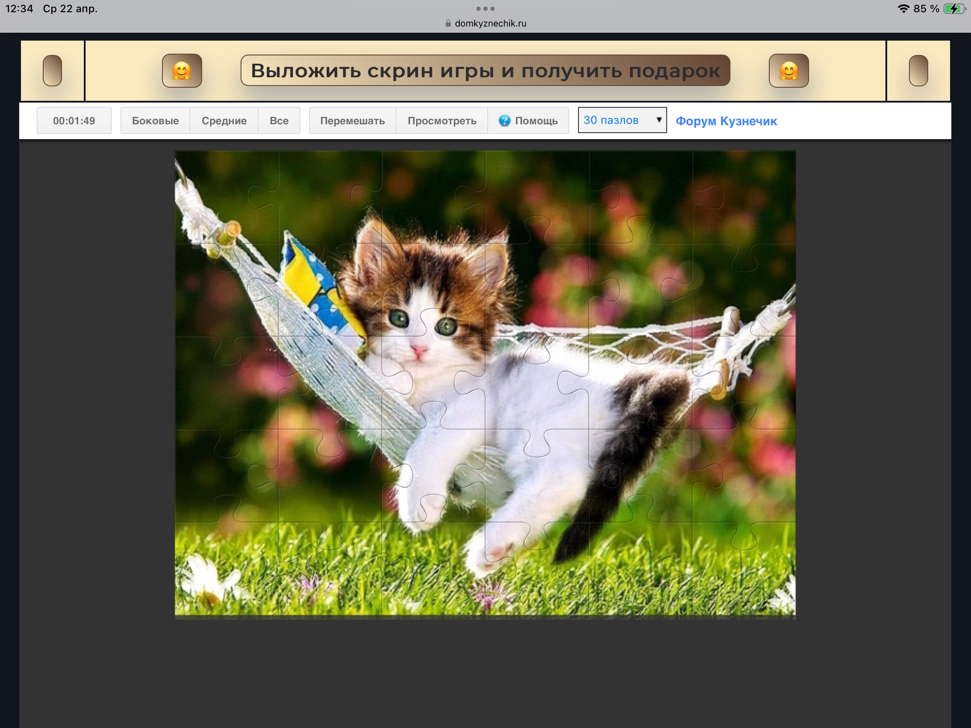Image resolution: width=971 pixels, height=728 pixels.
Task: Click the 00:01:49 timer display
Action: [x=74, y=120]
